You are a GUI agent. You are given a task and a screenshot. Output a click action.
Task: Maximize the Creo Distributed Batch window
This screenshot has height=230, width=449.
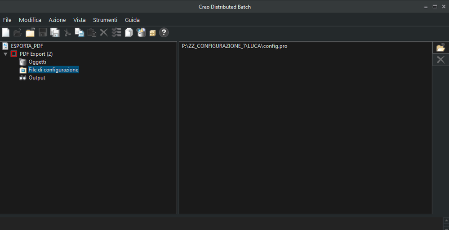(x=435, y=7)
